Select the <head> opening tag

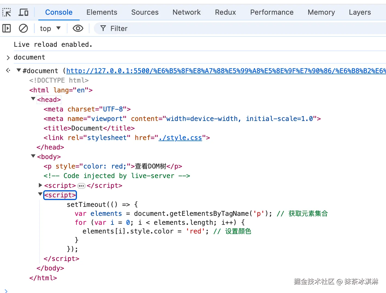(49, 100)
